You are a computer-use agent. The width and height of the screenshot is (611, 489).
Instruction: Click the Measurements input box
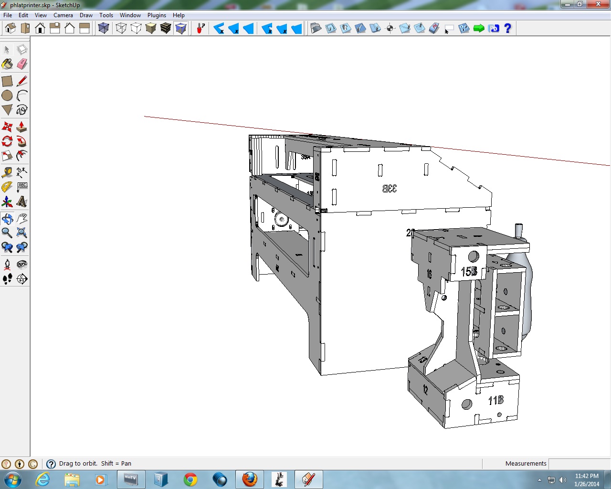pos(579,464)
